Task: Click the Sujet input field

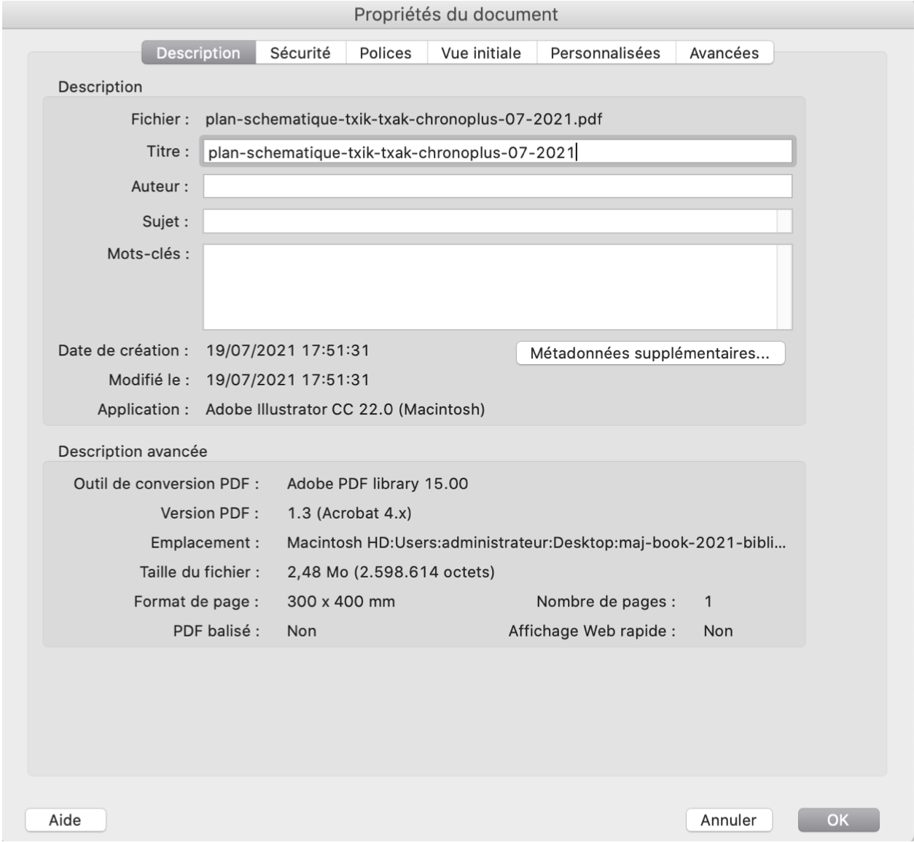Action: pyautogui.click(x=490, y=221)
